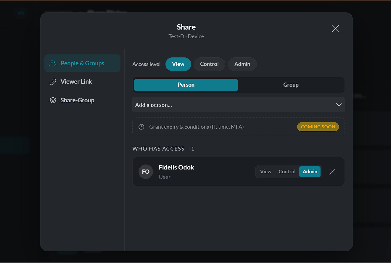Screen dimensions: 391x263
Task: Click the Test-D · Device subtitle
Action: 186,36
